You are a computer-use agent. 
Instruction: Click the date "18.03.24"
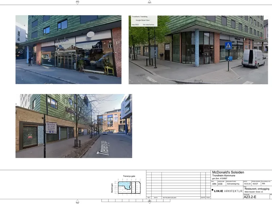tap(247, 184)
